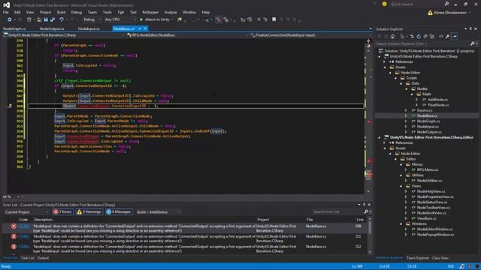Click in the Quick Launch search box
481x270 pixels.
(416, 4)
